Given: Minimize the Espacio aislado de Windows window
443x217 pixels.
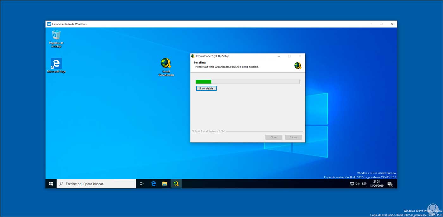Looking at the screenshot, I should click(371, 24).
